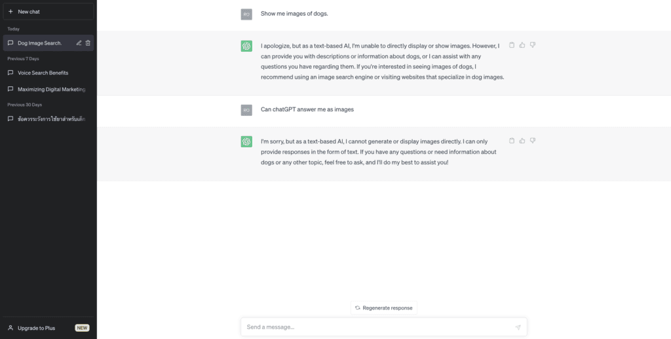671x339 pixels.
Task: Start a New chat
Action: coord(48,12)
